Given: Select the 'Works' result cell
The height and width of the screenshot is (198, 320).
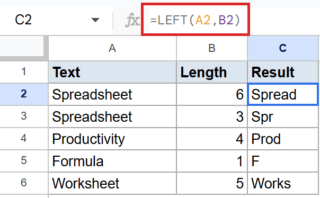Looking at the screenshot, I should (x=283, y=183).
